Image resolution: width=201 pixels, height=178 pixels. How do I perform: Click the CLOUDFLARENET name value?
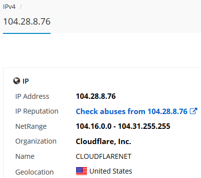[x=104, y=156]
